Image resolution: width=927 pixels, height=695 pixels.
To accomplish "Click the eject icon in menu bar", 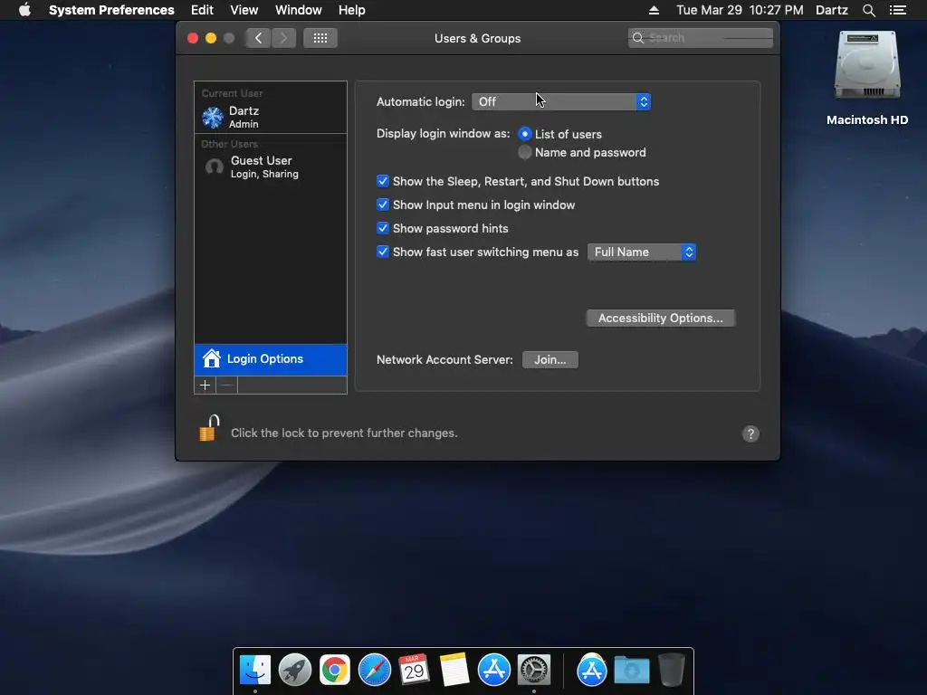I will click(654, 10).
